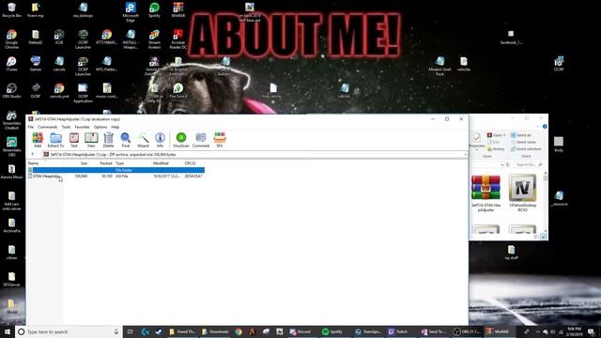This screenshot has height=338, width=601.
Task: Click Invert selection in Explorer ribbon
Action: [526, 149]
